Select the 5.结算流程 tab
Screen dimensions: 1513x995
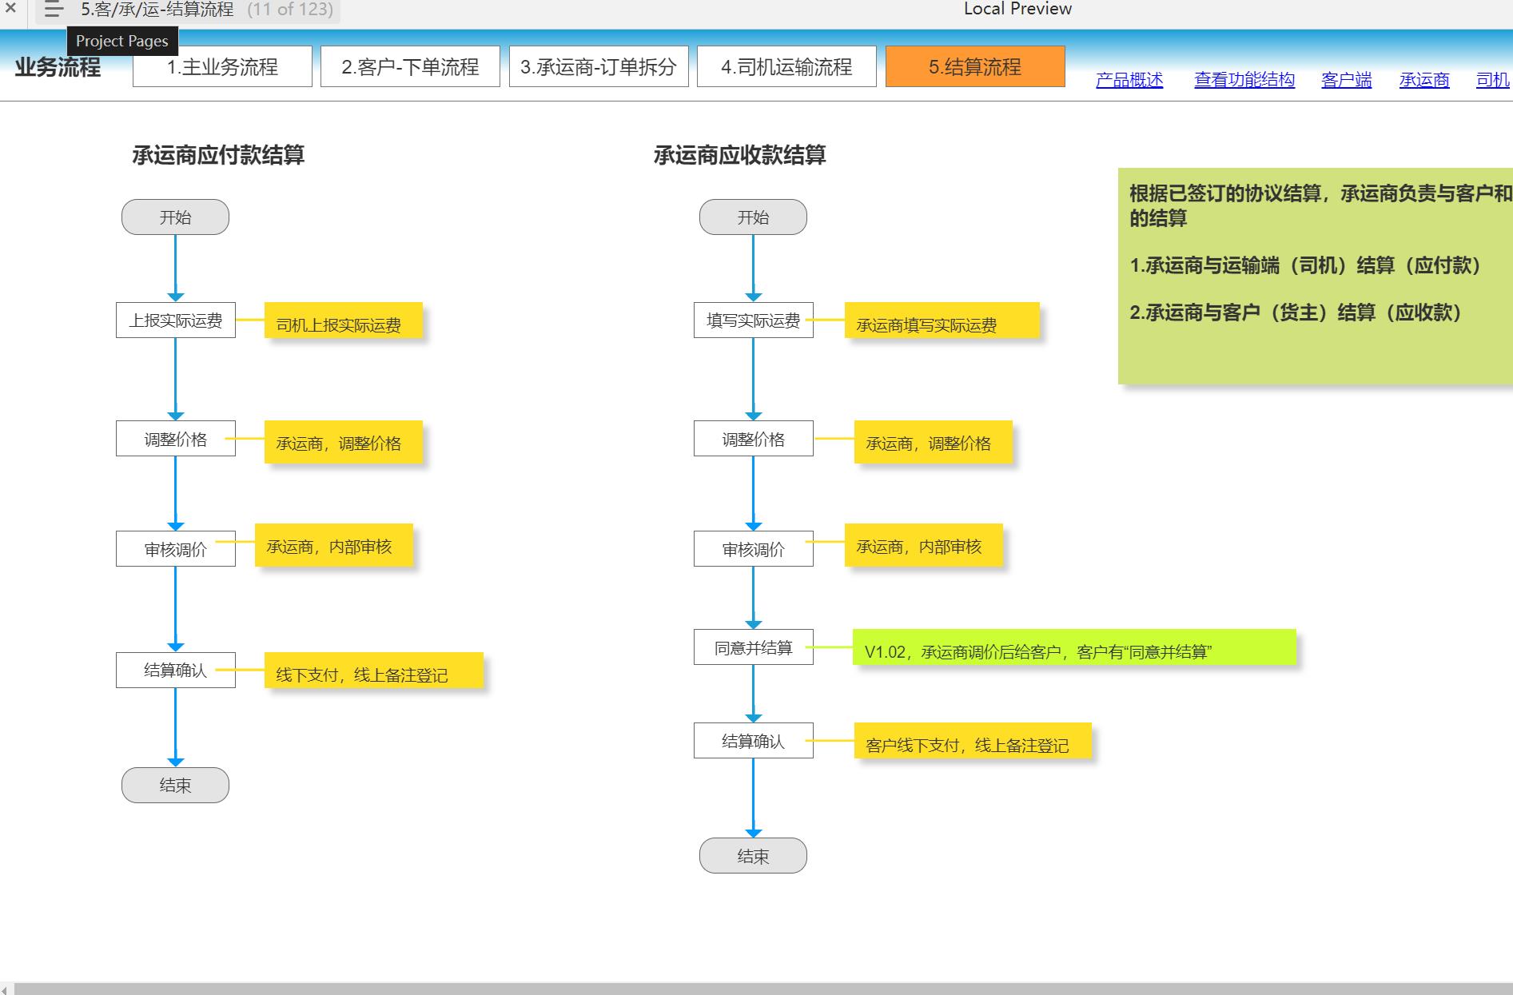pyautogui.click(x=975, y=66)
